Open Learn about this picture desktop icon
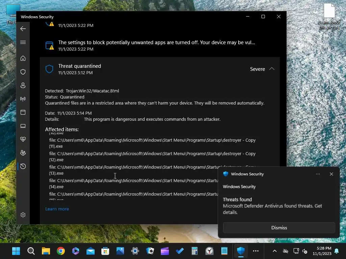This screenshot has height=259, width=346. 329,17
